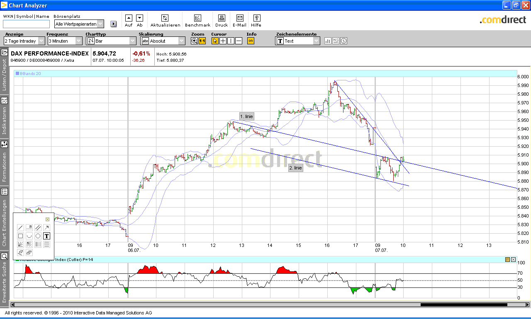Viewport: 531px width, 319px height.
Task: Print the chart via Druck
Action: [222, 18]
